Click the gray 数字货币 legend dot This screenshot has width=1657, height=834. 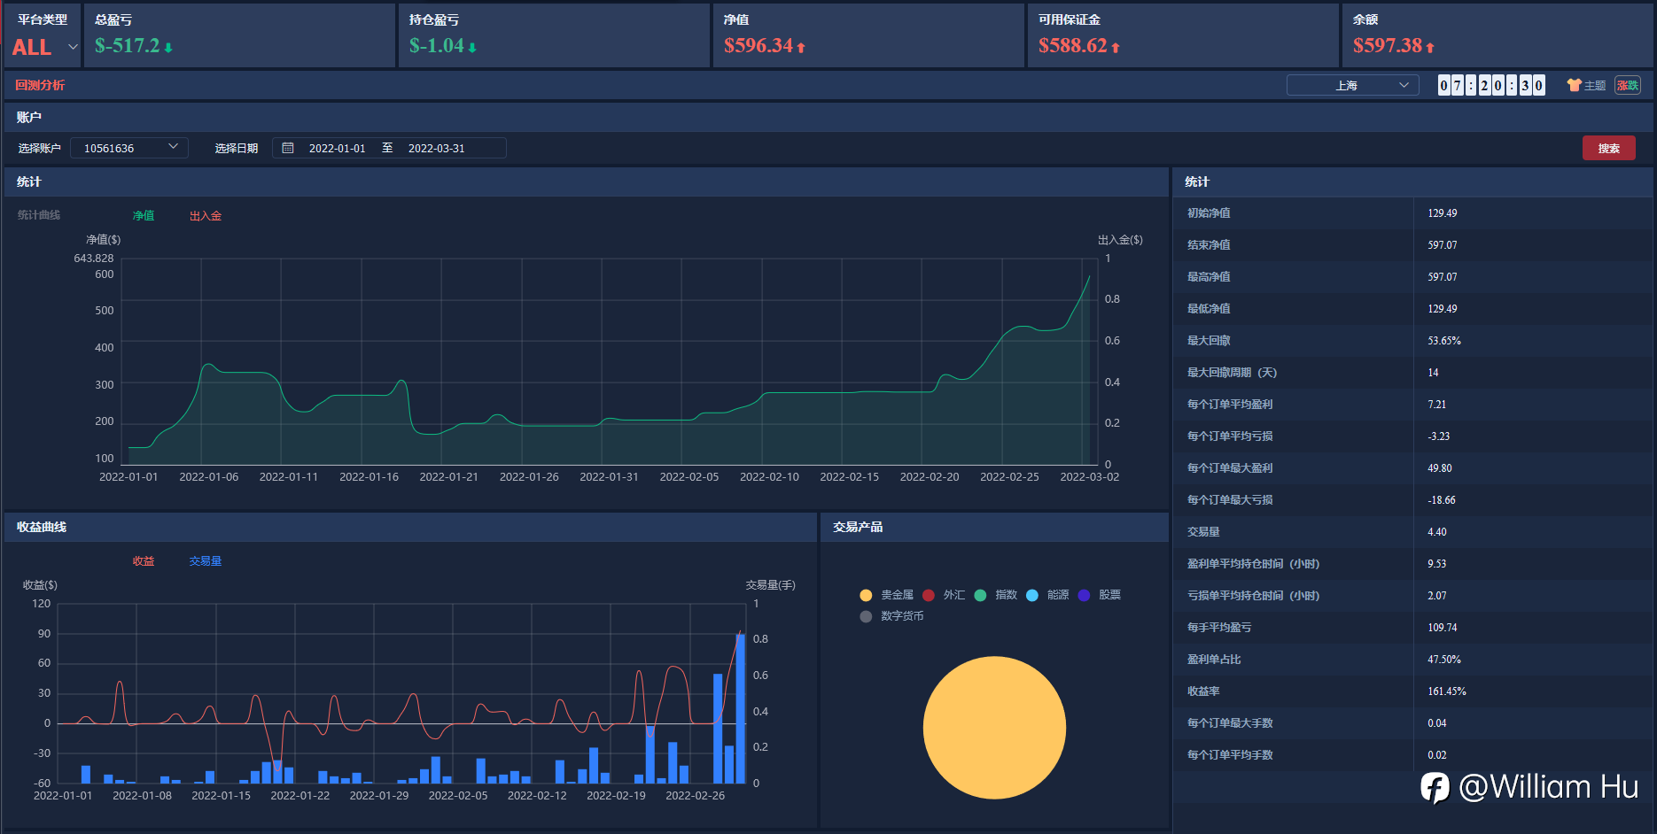(x=866, y=616)
